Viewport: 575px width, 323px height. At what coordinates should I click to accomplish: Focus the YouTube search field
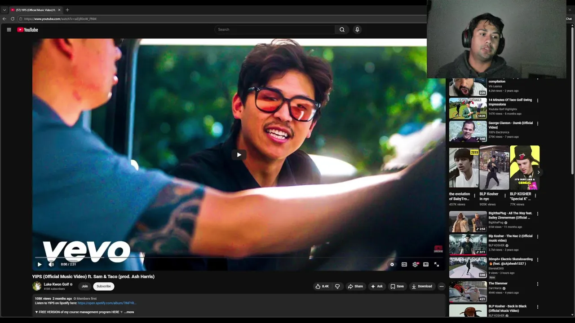(275, 30)
